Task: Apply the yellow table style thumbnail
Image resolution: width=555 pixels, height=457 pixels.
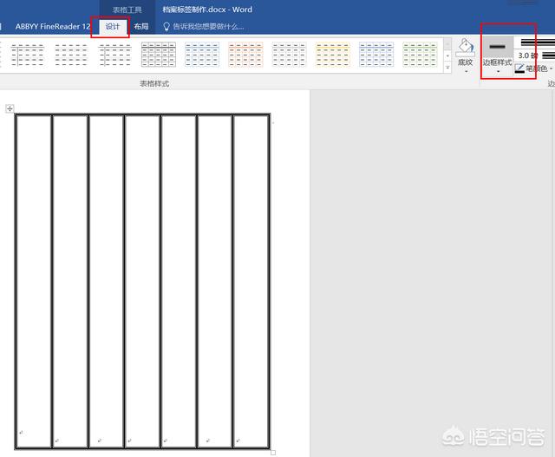Action: tap(332, 55)
